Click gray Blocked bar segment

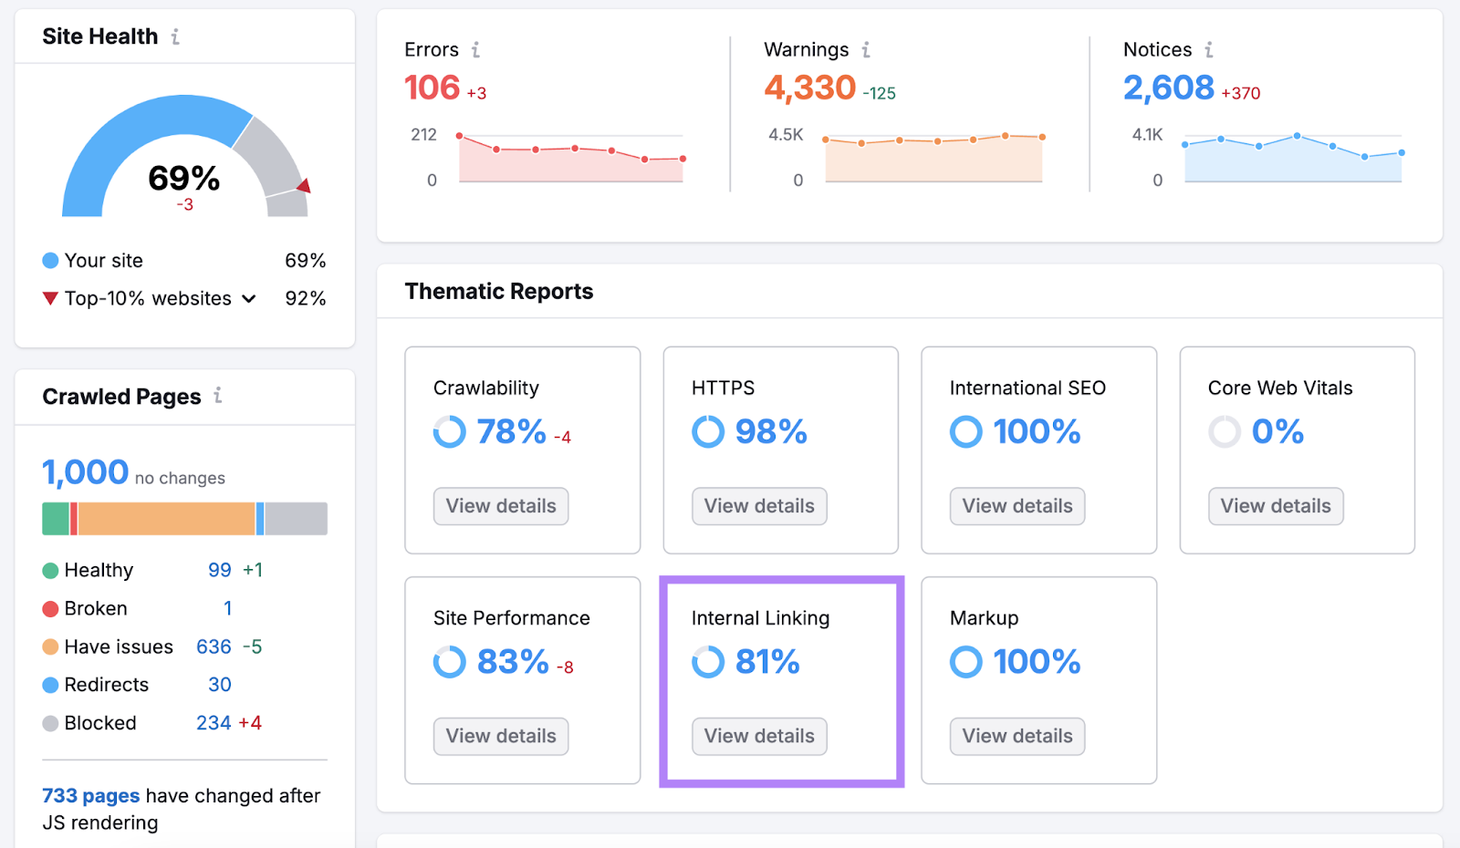297,519
